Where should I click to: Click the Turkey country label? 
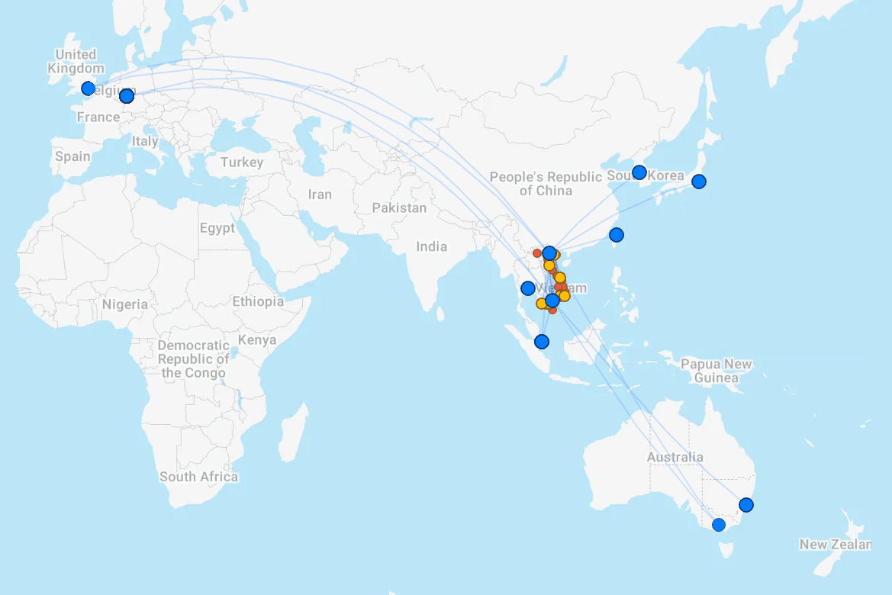tap(241, 162)
